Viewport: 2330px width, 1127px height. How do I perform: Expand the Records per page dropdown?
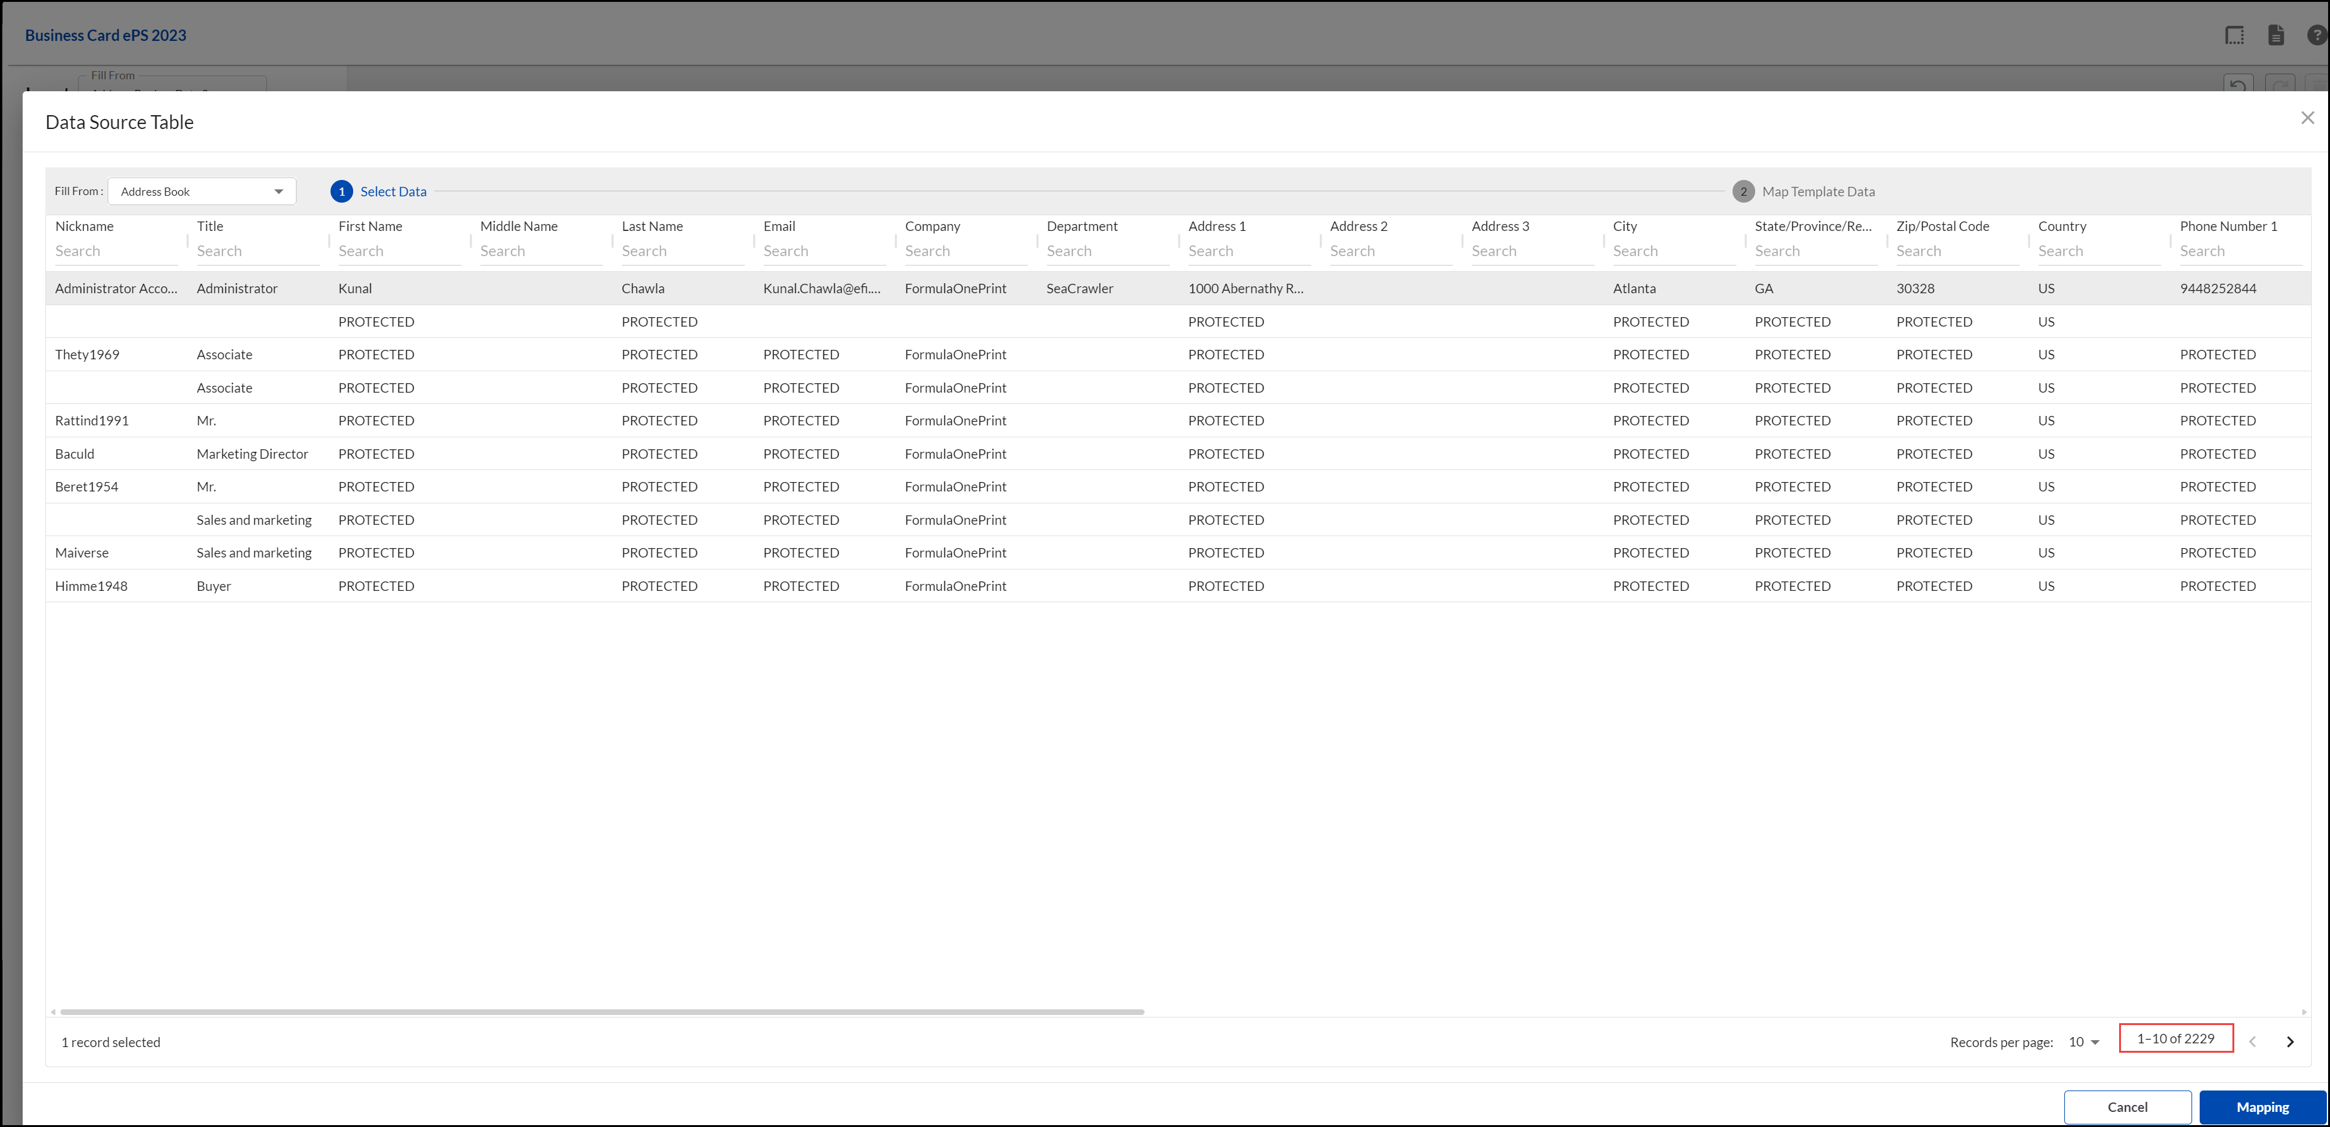pos(2084,1042)
